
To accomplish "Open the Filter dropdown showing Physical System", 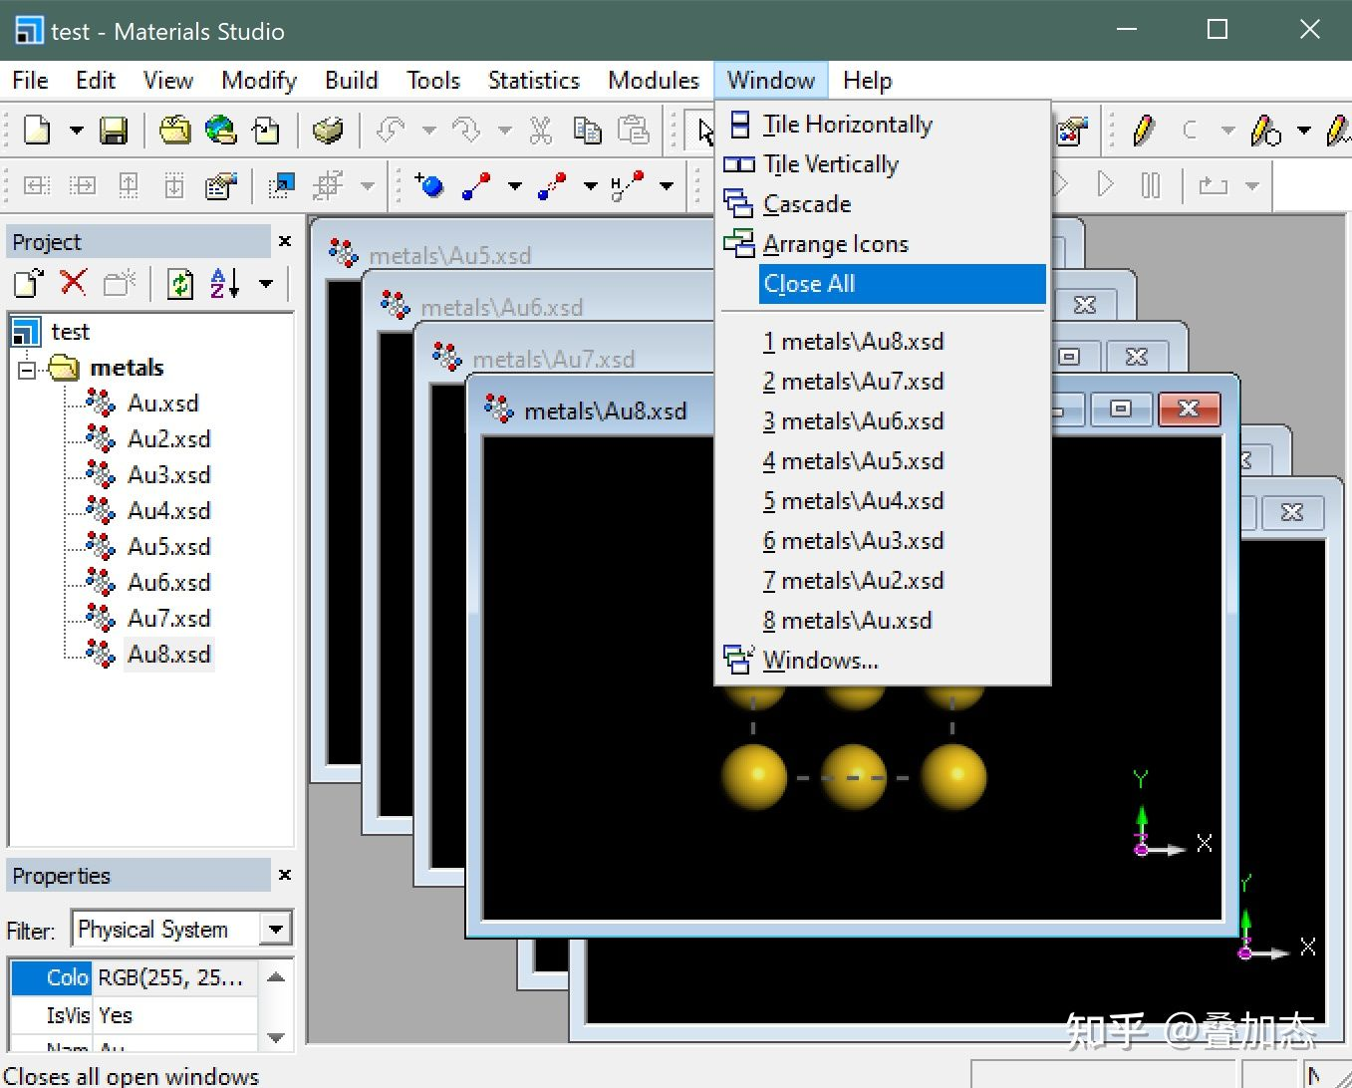I will pyautogui.click(x=276, y=929).
